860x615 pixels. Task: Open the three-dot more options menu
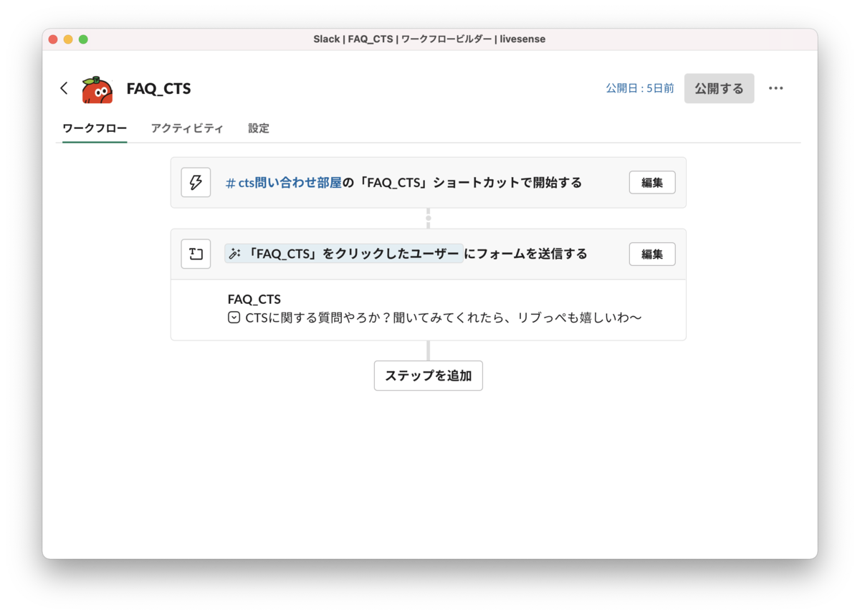pyautogui.click(x=776, y=88)
